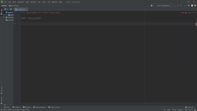197x111 pixels.
Task: Open Search Everywhere magnifier icon
Action: click(x=189, y=6)
